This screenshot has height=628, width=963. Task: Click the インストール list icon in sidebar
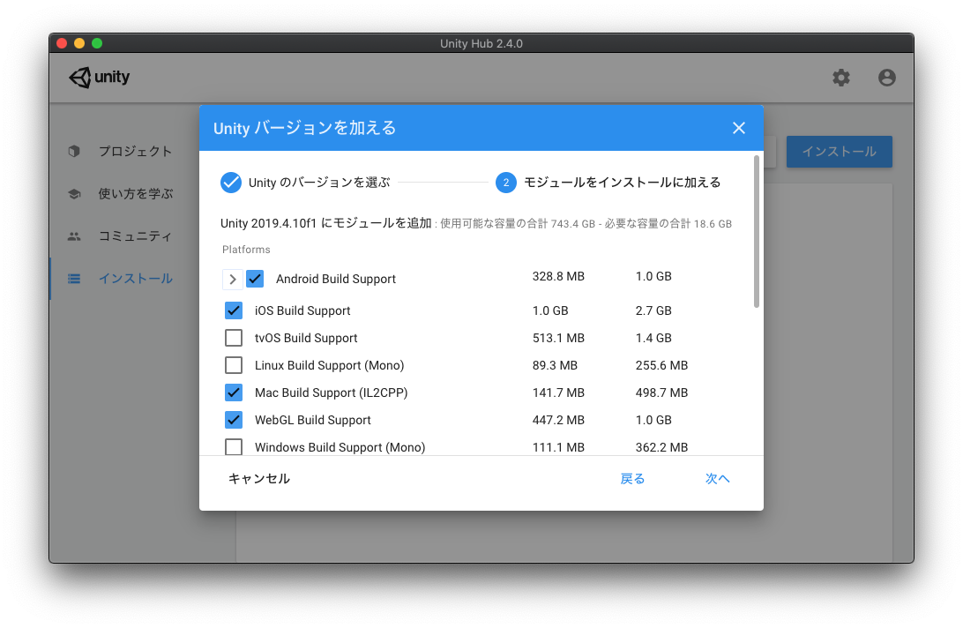[x=74, y=279]
